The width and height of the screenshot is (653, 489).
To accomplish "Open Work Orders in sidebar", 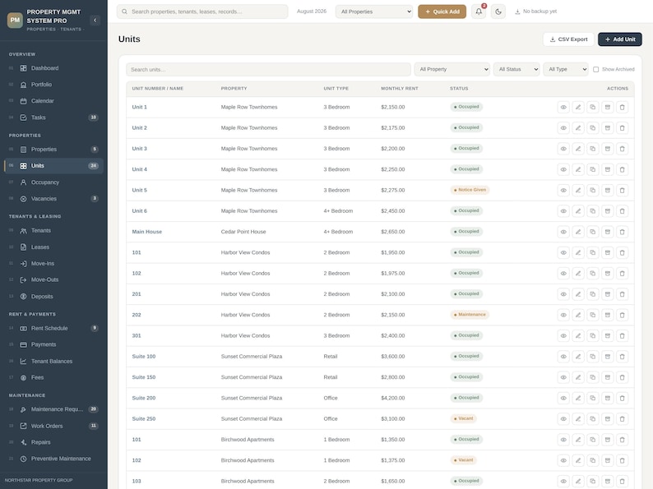I will 53,427.
